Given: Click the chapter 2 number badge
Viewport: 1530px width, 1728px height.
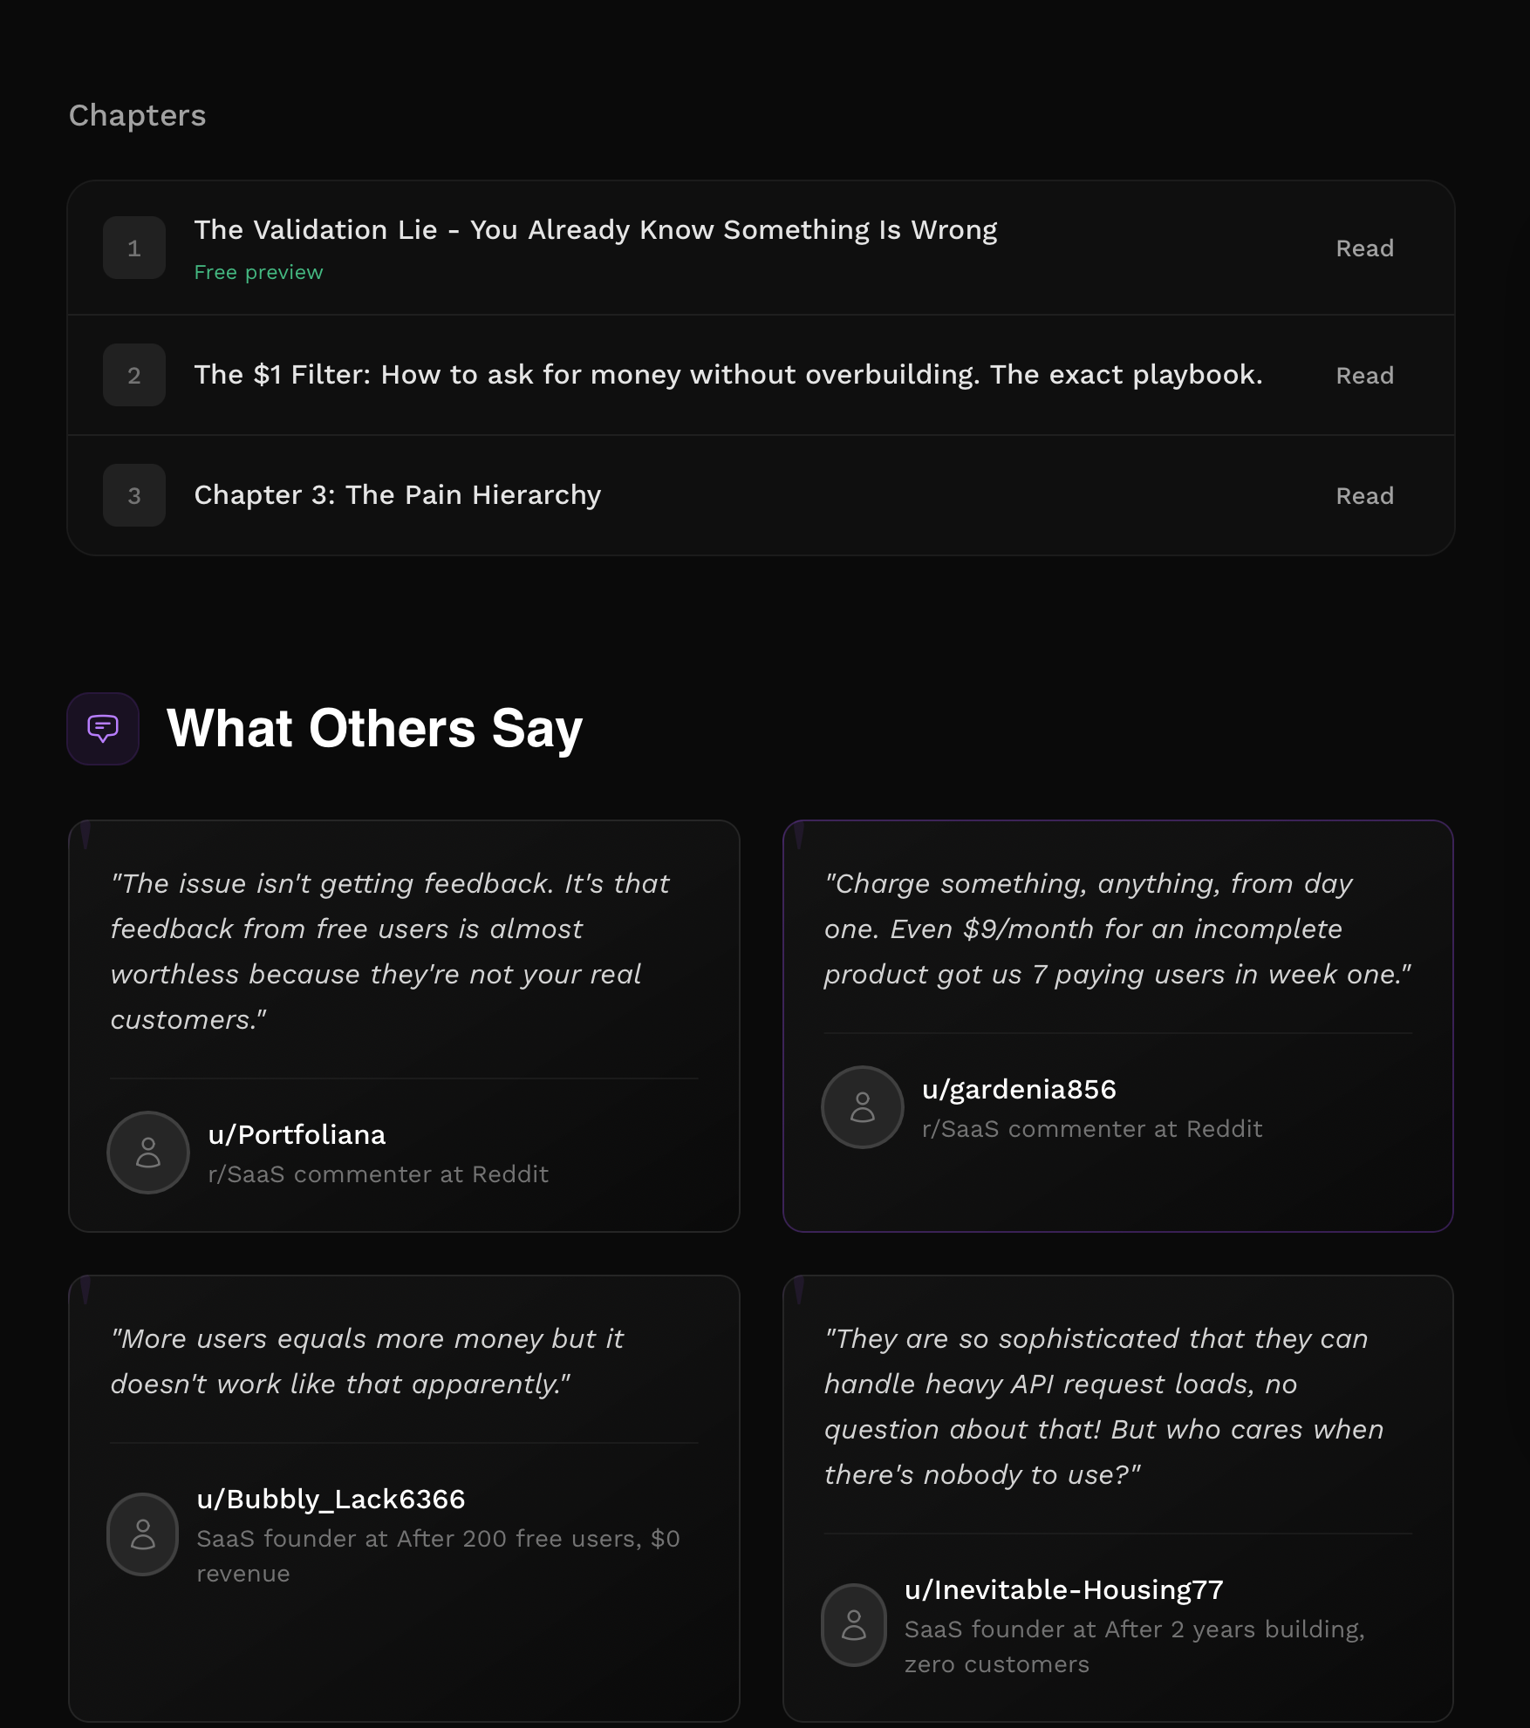Looking at the screenshot, I should (134, 376).
